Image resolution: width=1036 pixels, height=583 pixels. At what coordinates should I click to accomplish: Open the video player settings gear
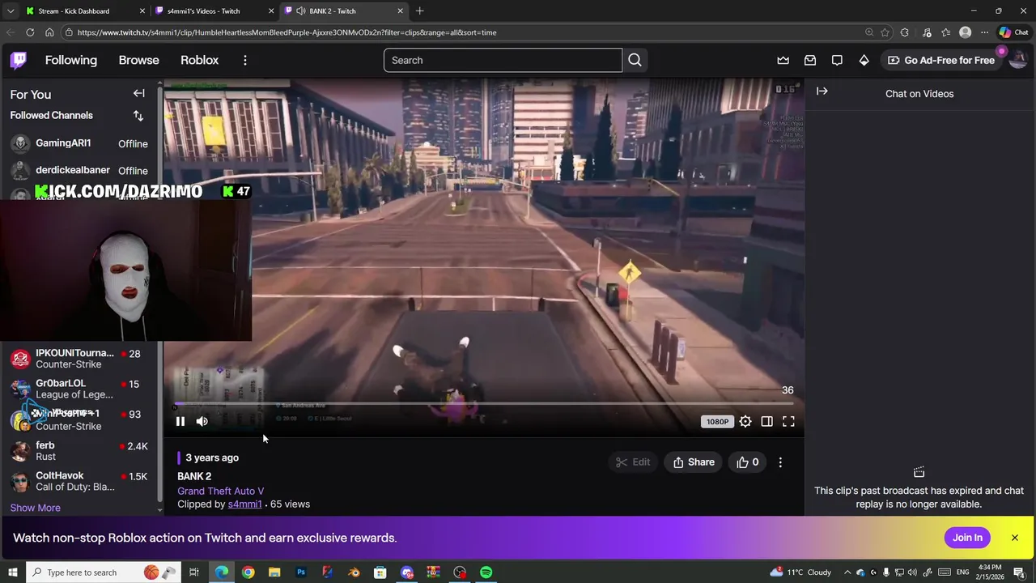(745, 421)
